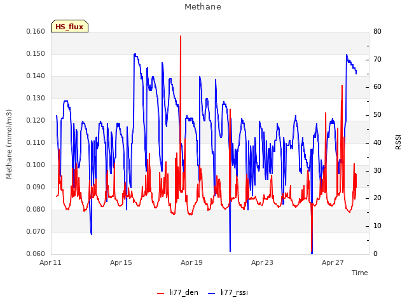Image resolution: width=407 pixels, height=305 pixels.
Task: Click the 30 RSSI axis value
Action: (377, 171)
